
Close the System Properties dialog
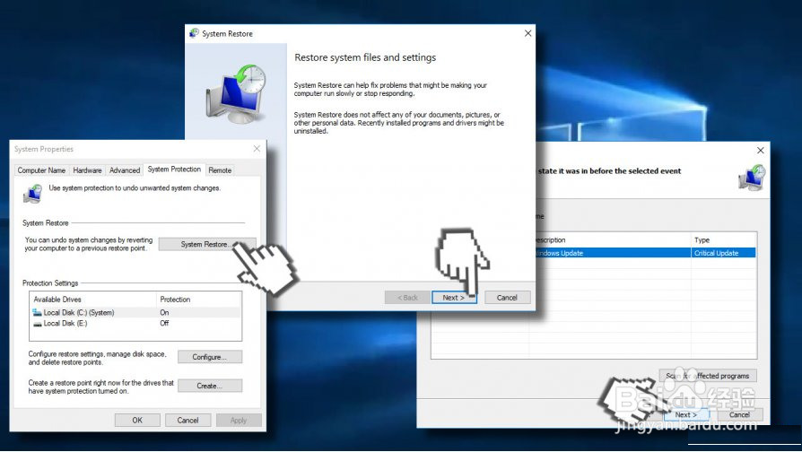pos(257,149)
